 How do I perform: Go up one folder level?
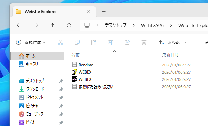(53, 25)
